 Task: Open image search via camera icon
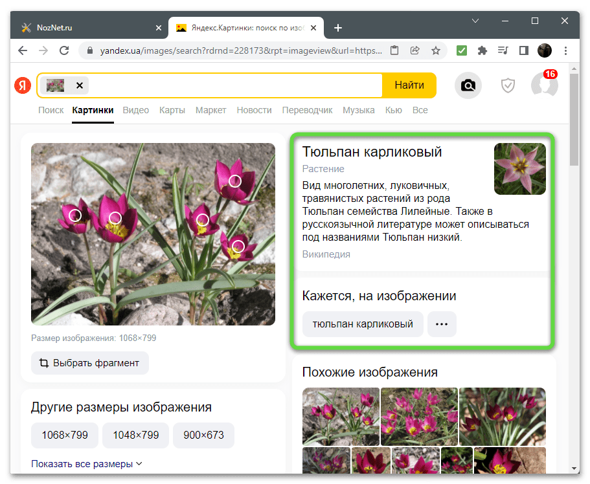[x=468, y=86]
